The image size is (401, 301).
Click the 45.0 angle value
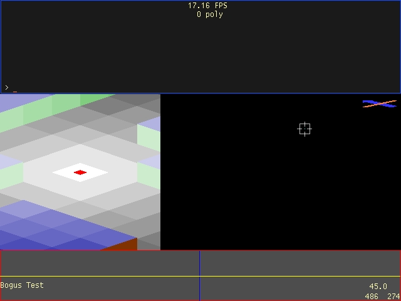tap(378, 286)
